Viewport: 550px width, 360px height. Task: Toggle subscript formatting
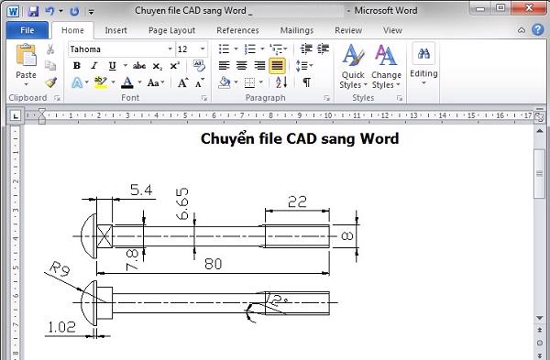(158, 66)
